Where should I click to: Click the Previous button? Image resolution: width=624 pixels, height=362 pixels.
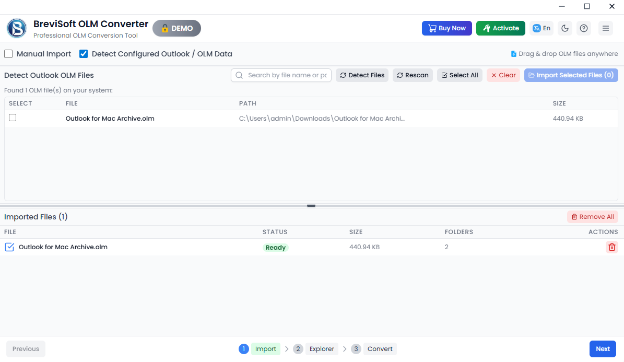click(x=26, y=349)
